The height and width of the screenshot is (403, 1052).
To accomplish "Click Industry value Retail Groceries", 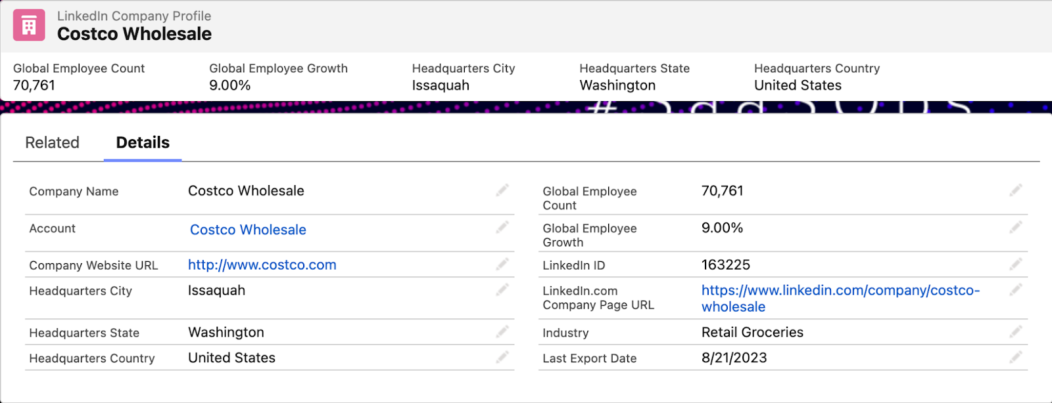I will point(752,332).
